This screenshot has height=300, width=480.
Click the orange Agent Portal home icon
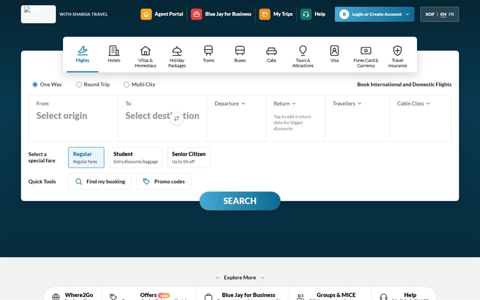point(146,14)
